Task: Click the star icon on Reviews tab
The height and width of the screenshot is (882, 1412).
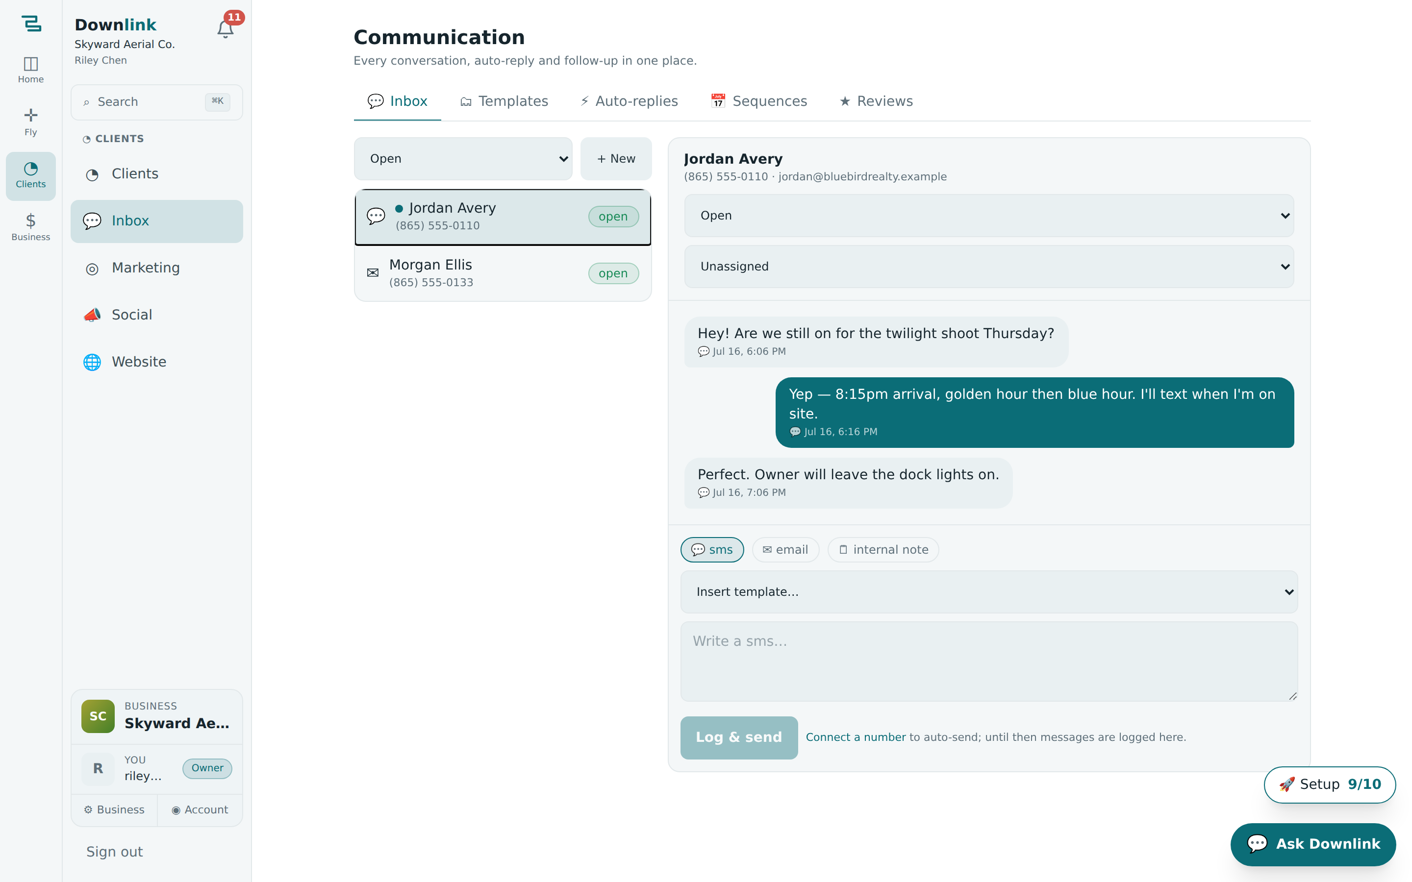Action: (x=844, y=101)
